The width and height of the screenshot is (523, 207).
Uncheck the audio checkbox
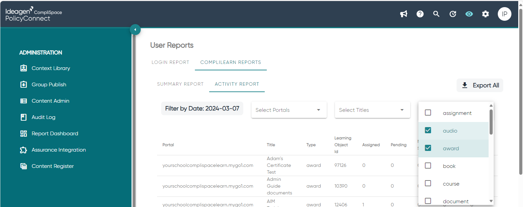428,130
